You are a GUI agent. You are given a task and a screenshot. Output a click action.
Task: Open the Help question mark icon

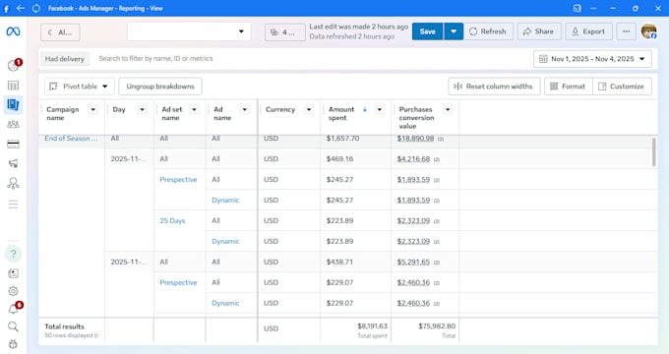click(13, 254)
